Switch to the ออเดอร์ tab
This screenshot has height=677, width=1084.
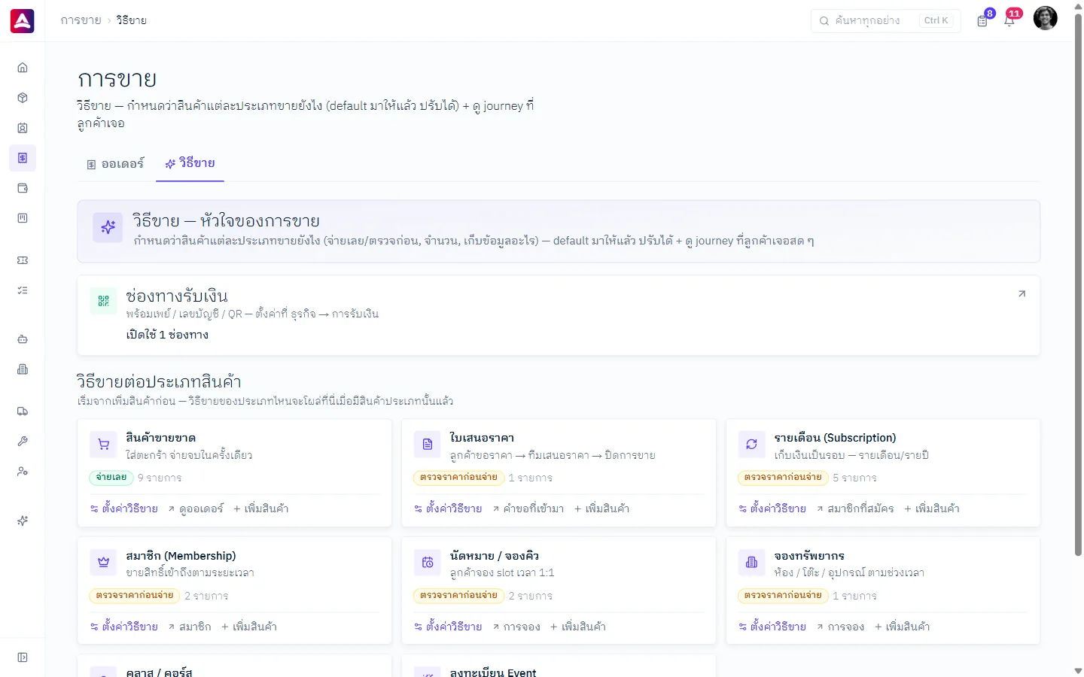click(115, 164)
